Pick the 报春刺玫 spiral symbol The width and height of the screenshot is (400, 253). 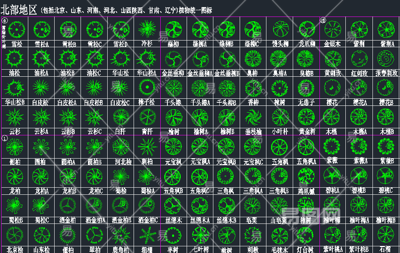coord(386,59)
